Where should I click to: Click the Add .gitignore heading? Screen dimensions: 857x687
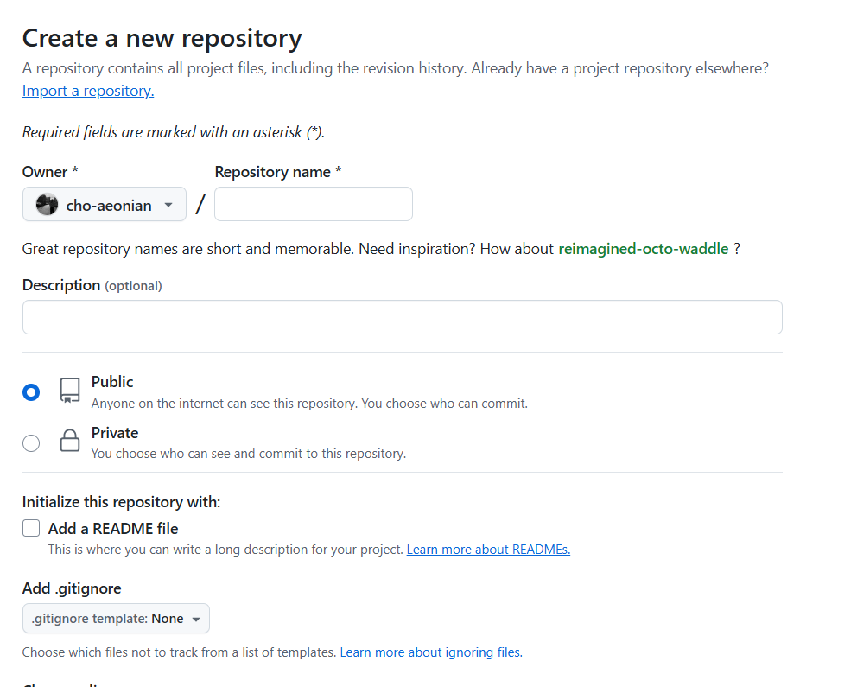click(72, 588)
